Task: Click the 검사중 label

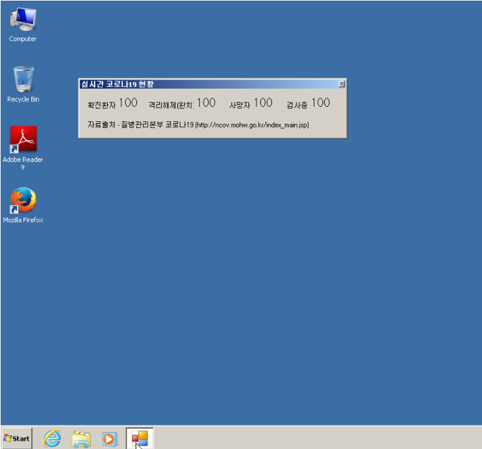Action: [x=297, y=105]
